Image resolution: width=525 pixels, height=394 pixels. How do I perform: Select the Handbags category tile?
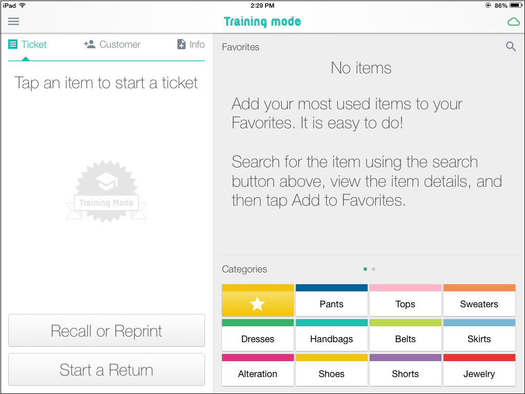332,335
